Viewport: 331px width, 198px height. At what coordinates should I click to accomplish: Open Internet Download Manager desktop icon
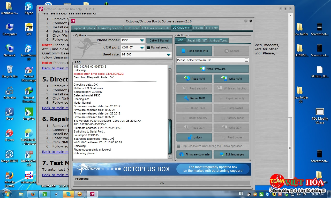pyautogui.click(x=29, y=95)
